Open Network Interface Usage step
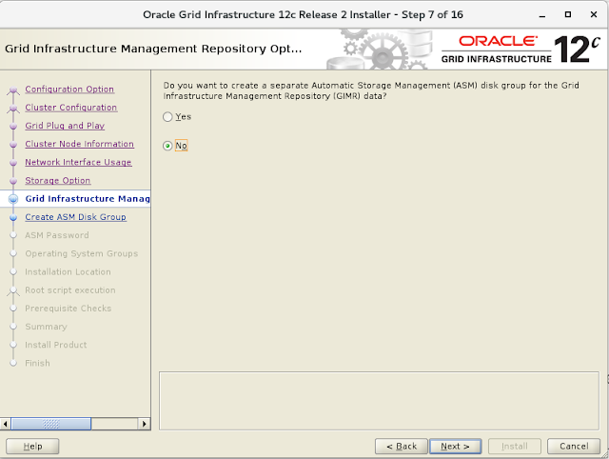The height and width of the screenshot is (459, 609). pyautogui.click(x=78, y=162)
